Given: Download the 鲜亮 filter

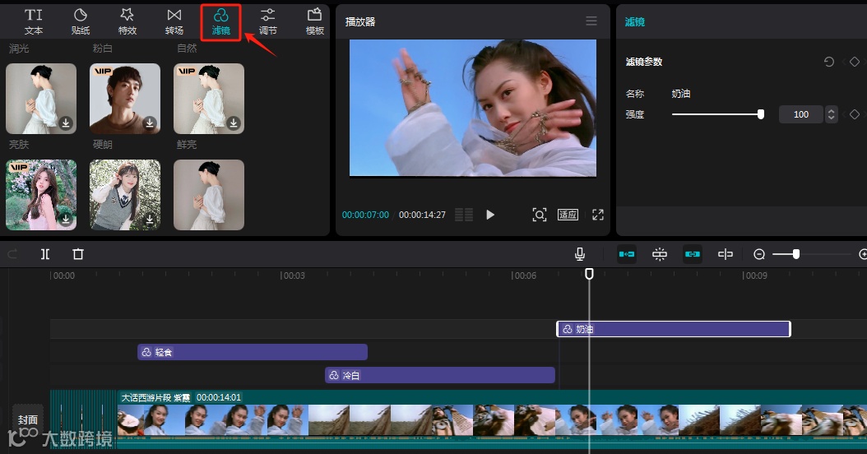Looking at the screenshot, I should point(234,123).
